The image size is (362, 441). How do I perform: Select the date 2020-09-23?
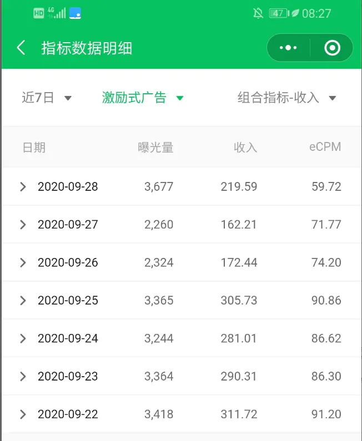pyautogui.click(x=68, y=376)
